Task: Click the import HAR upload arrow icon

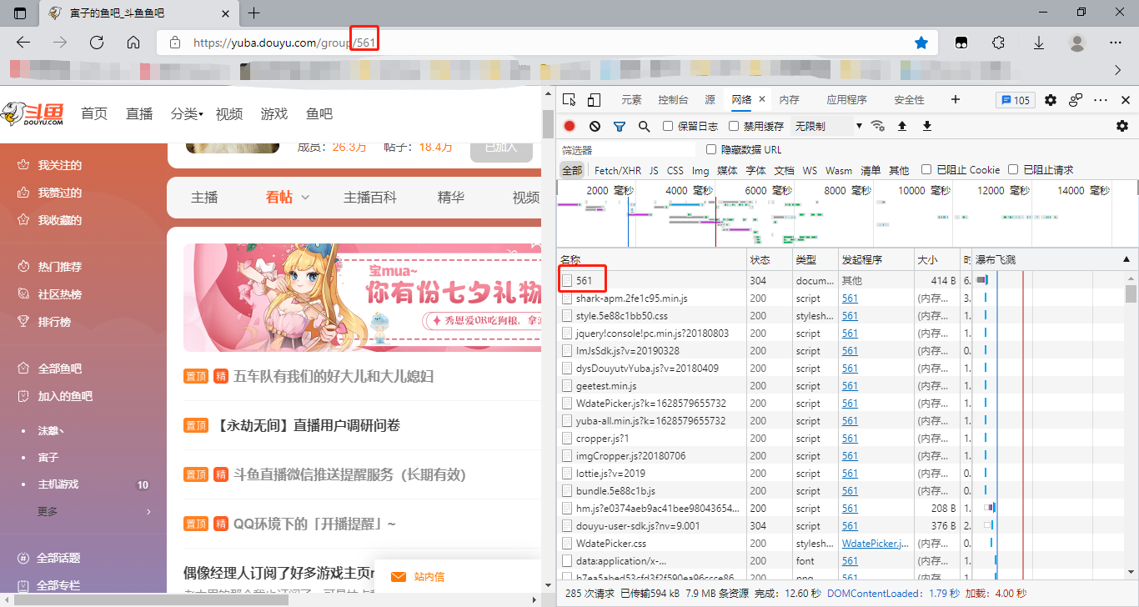Action: click(901, 126)
